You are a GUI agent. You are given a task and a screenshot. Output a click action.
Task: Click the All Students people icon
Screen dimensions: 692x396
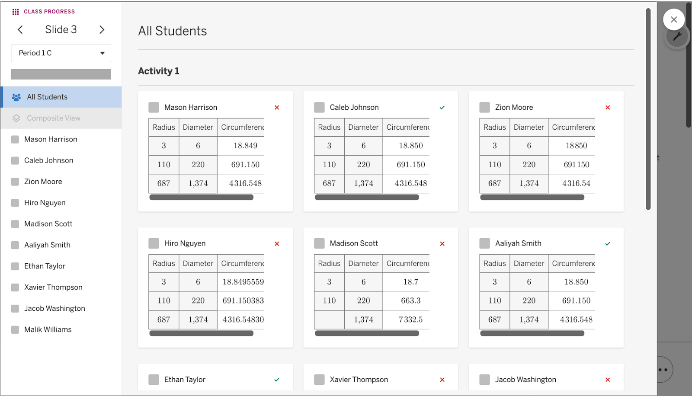(x=16, y=97)
